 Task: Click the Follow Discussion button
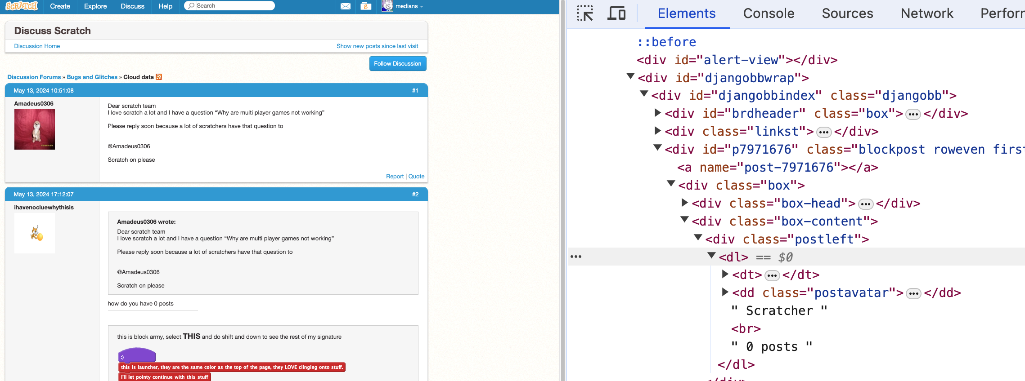(398, 64)
